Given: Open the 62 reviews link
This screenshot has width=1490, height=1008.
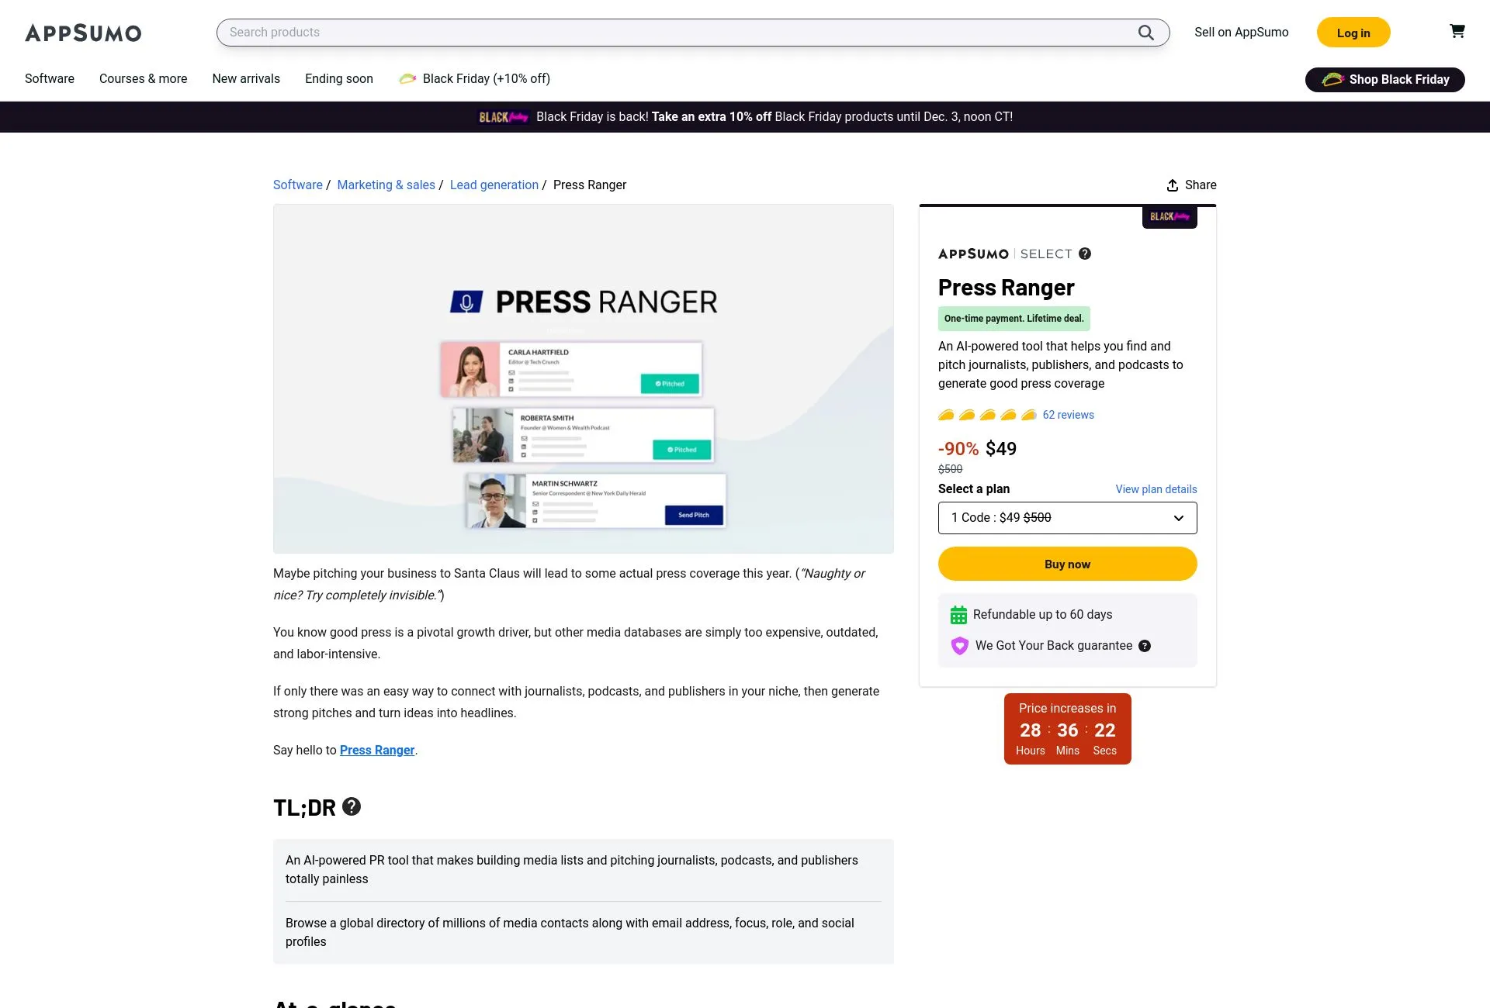Looking at the screenshot, I should 1068,415.
